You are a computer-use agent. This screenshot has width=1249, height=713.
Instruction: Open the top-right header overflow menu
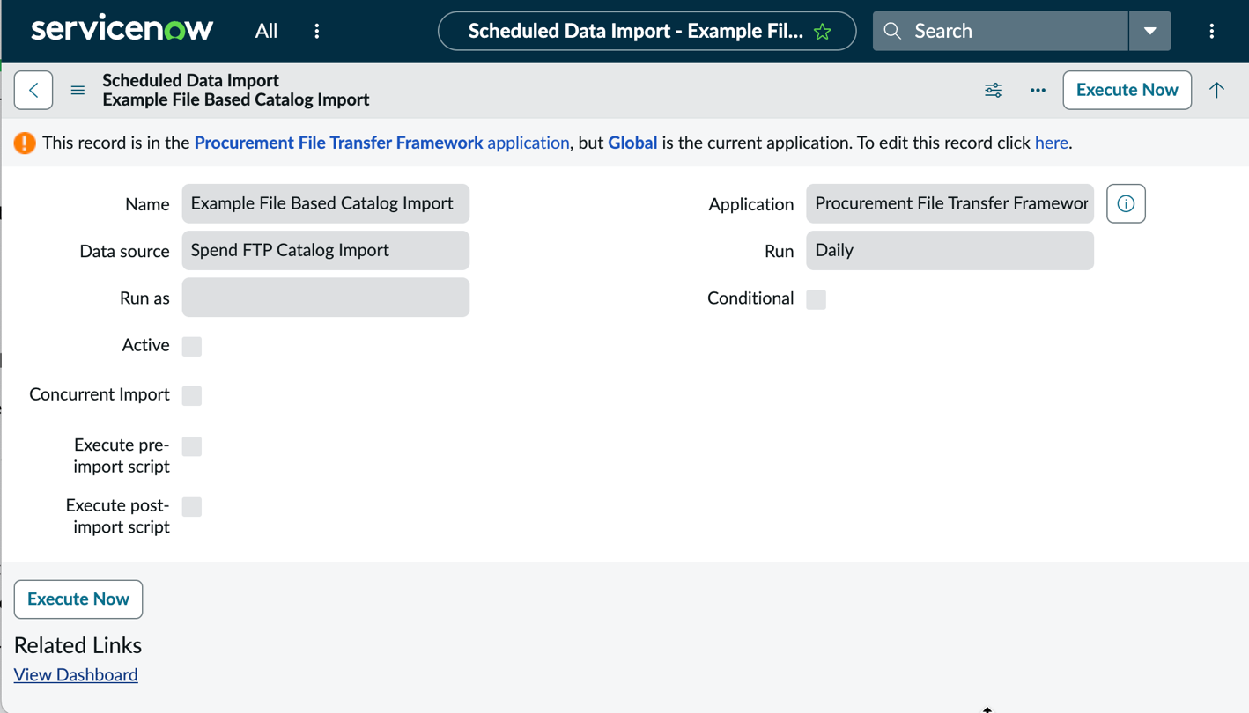1212,31
